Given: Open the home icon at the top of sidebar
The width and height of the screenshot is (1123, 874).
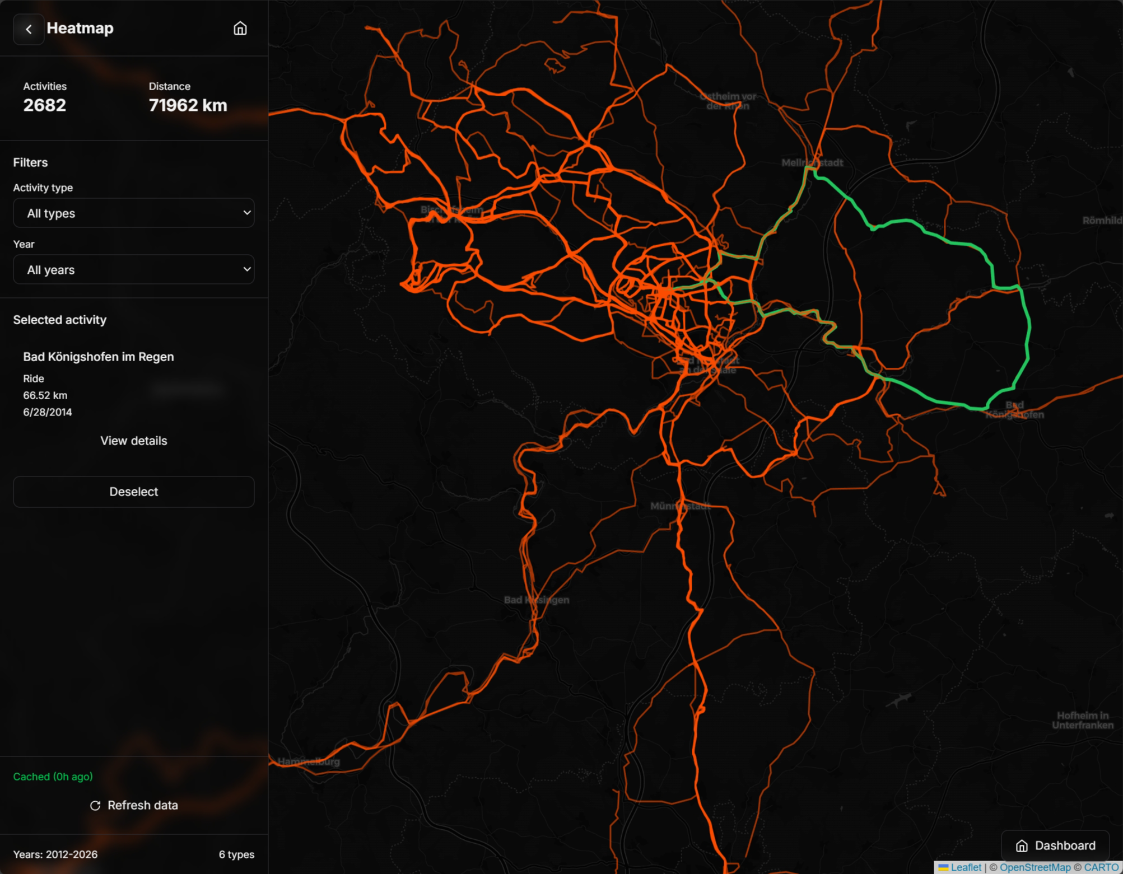Looking at the screenshot, I should click(240, 29).
